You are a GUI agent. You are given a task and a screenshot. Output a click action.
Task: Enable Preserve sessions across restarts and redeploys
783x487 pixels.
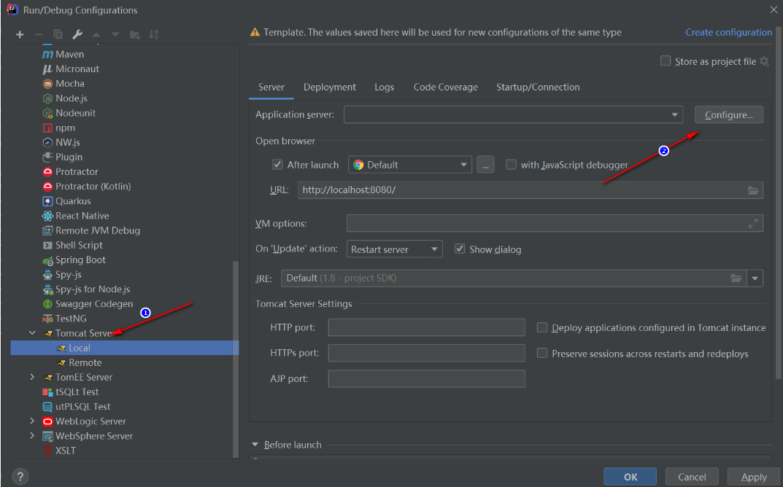click(541, 354)
